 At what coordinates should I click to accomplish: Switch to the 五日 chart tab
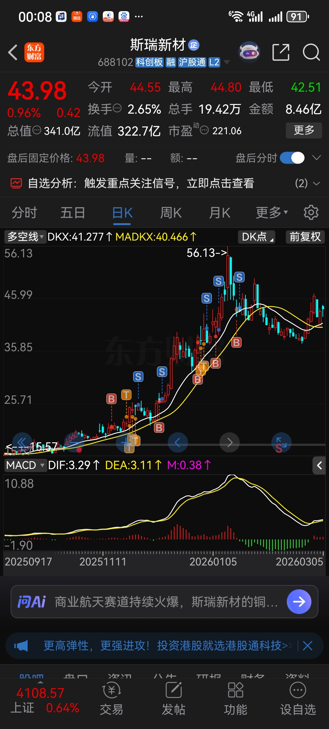point(73,213)
